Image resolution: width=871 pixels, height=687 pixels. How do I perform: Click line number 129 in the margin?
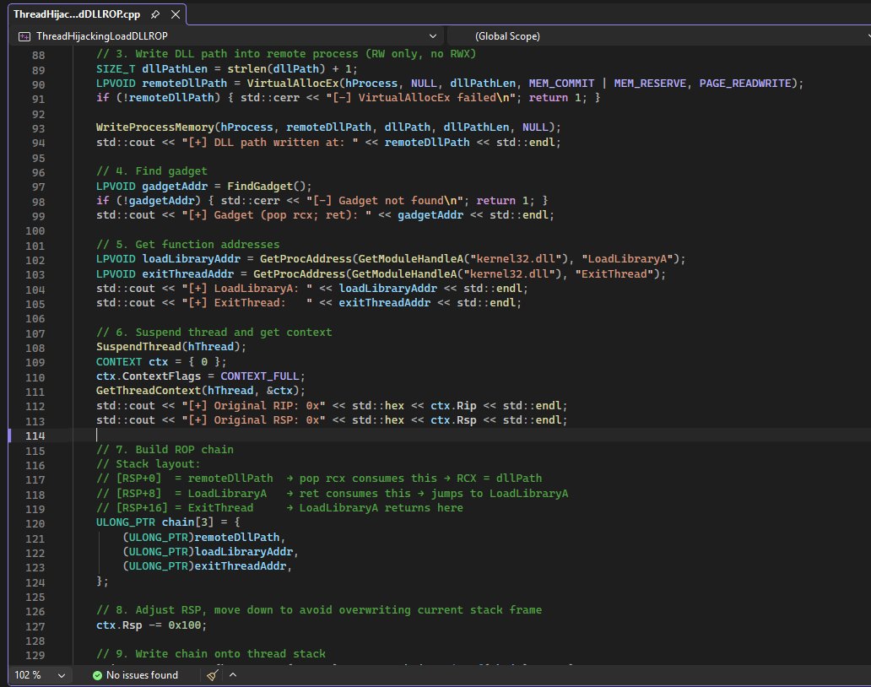point(35,655)
